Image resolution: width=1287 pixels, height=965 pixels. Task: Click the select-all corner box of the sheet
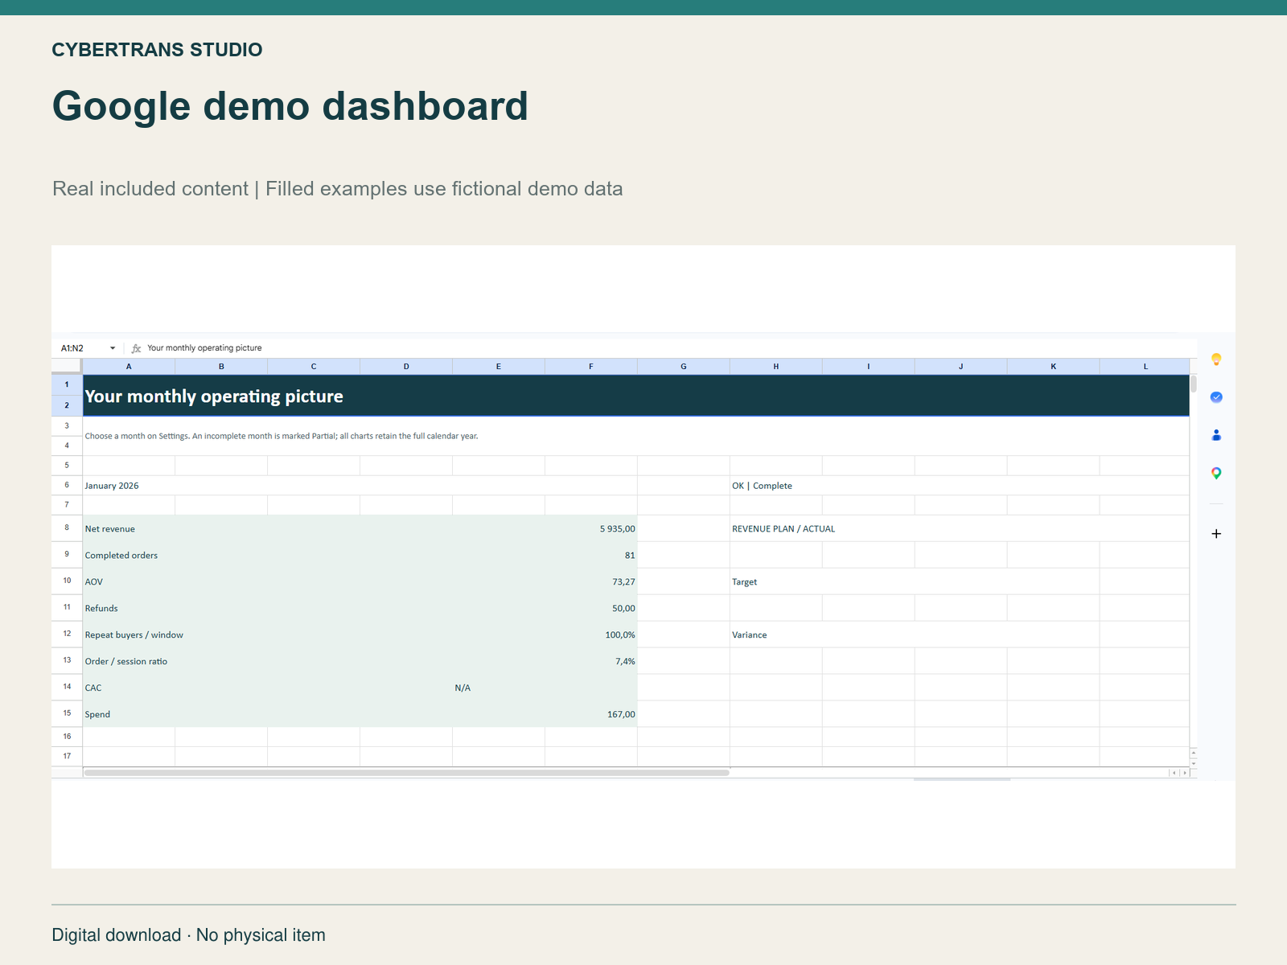click(x=67, y=367)
